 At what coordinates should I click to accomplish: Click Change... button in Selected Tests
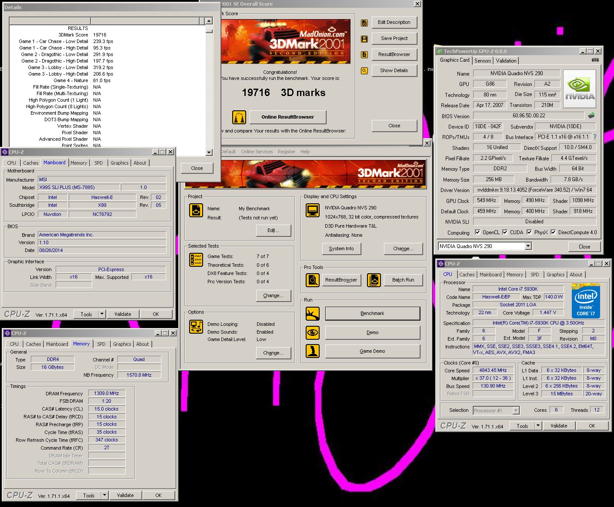(274, 295)
